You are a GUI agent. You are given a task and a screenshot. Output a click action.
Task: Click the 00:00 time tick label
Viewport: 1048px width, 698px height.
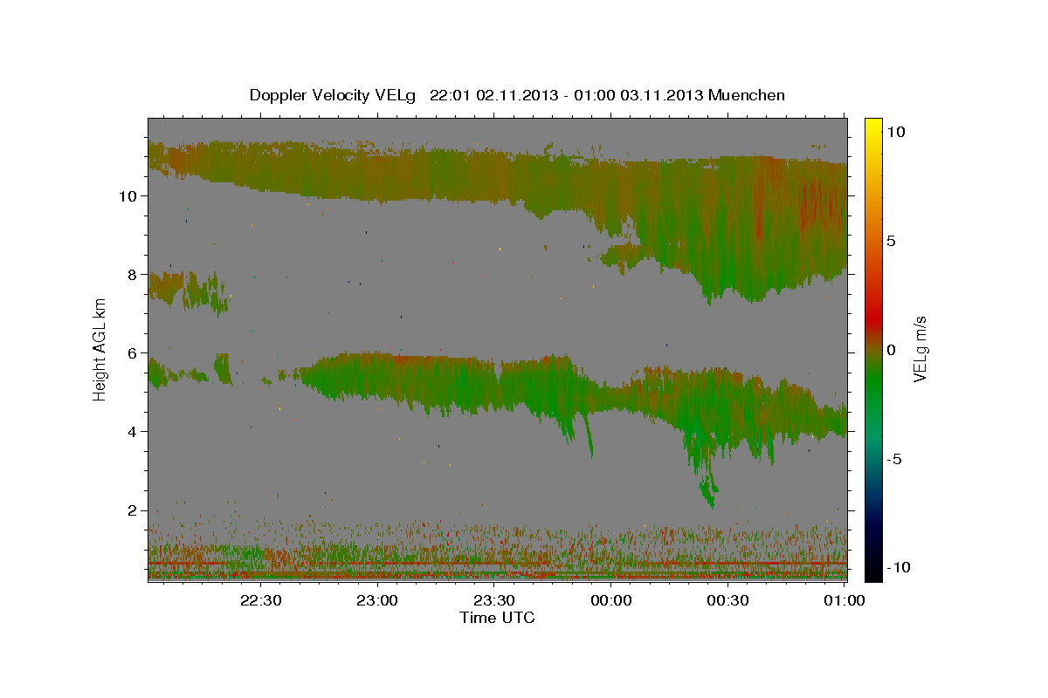(x=610, y=600)
